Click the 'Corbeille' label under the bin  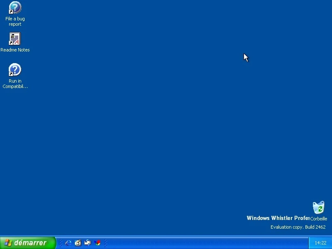pyautogui.click(x=319, y=218)
